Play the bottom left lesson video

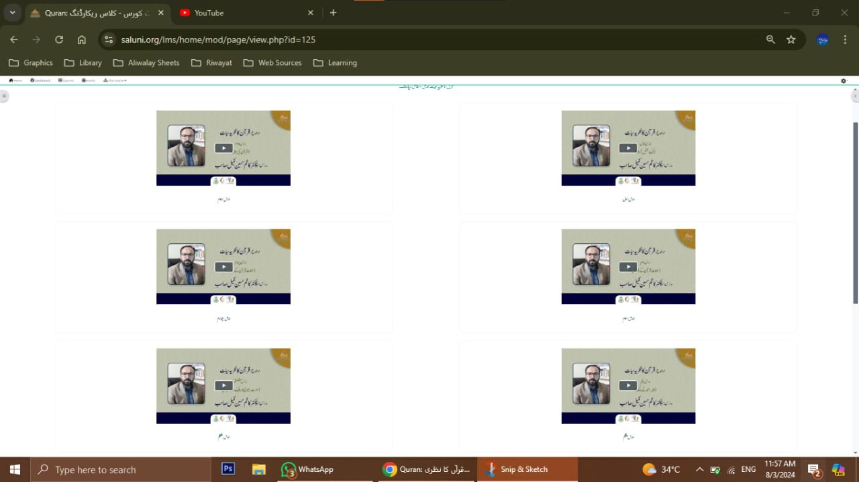tap(223, 385)
